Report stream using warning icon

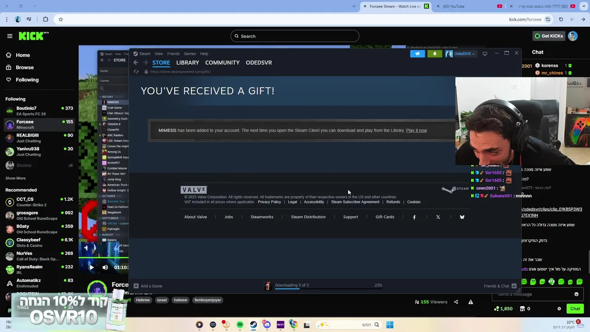pyautogui.click(x=471, y=302)
